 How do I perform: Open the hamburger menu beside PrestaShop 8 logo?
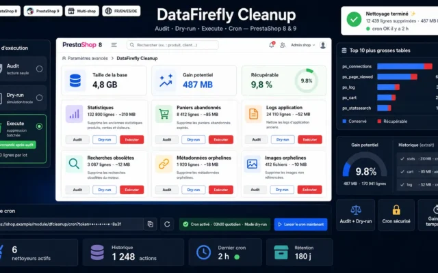[x=114, y=45]
